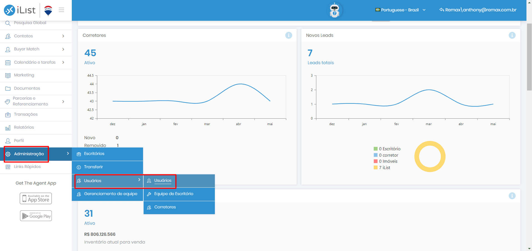The height and width of the screenshot is (251, 532).
Task: Open the Remax\anthony@remax.com.br account link
Action: click(x=478, y=10)
